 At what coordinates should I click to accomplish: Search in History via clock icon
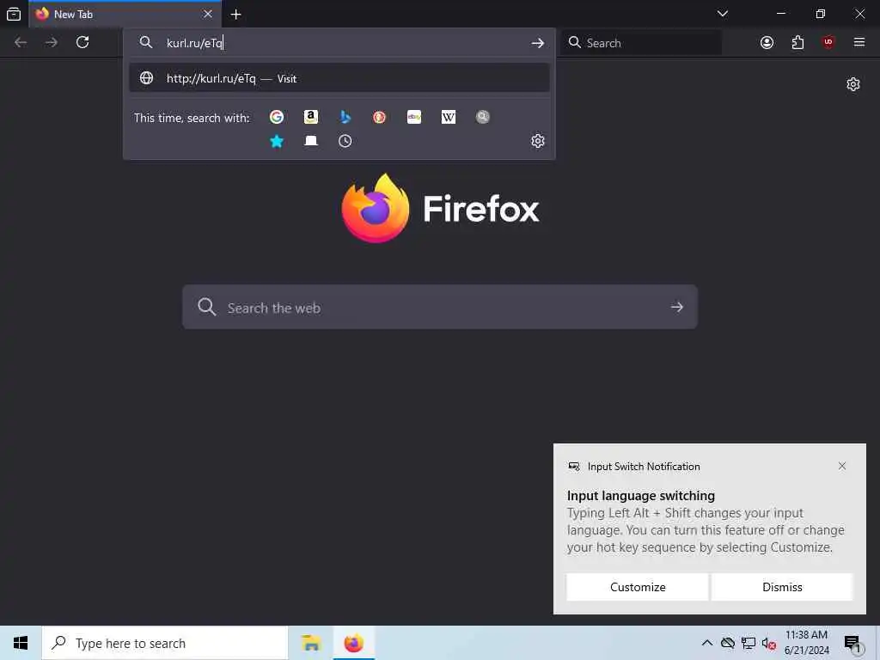345,141
